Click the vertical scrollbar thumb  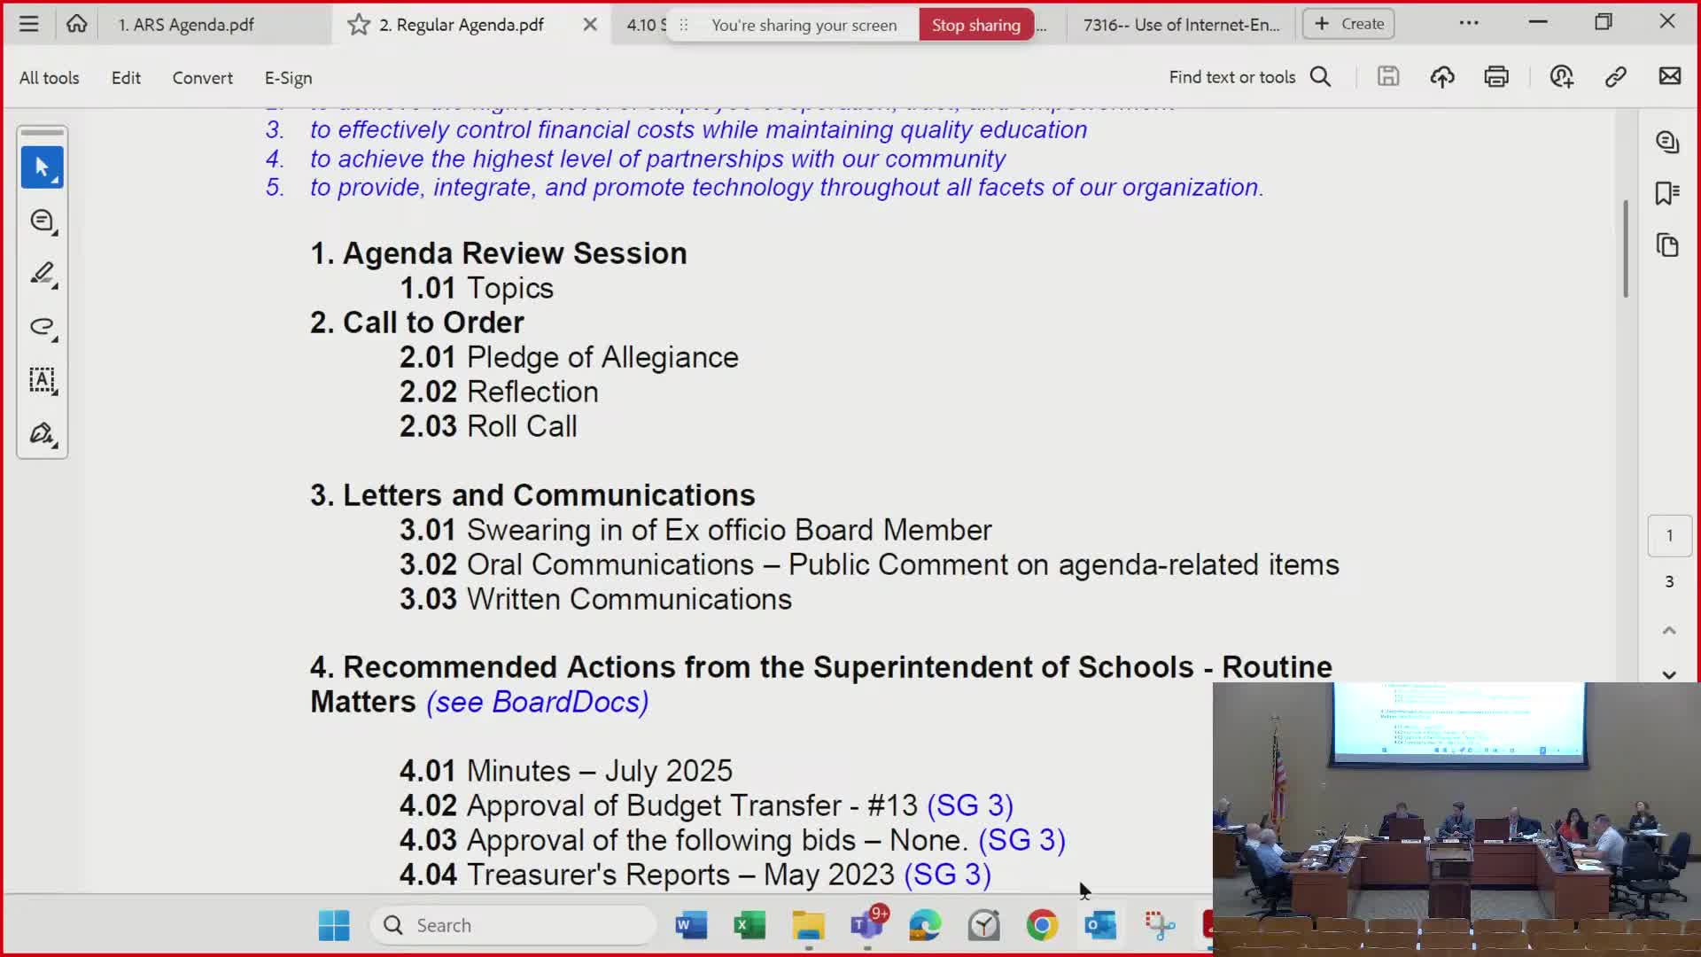(1626, 249)
